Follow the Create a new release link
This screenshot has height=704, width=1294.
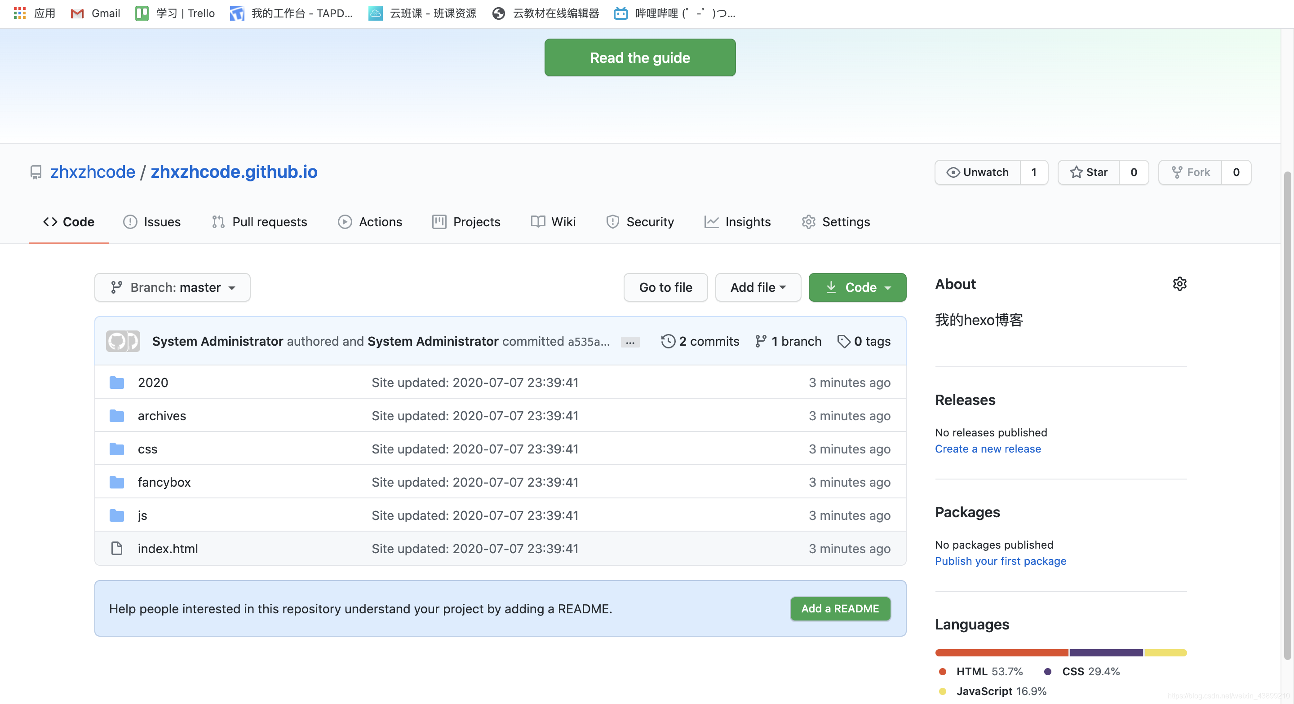pos(988,449)
